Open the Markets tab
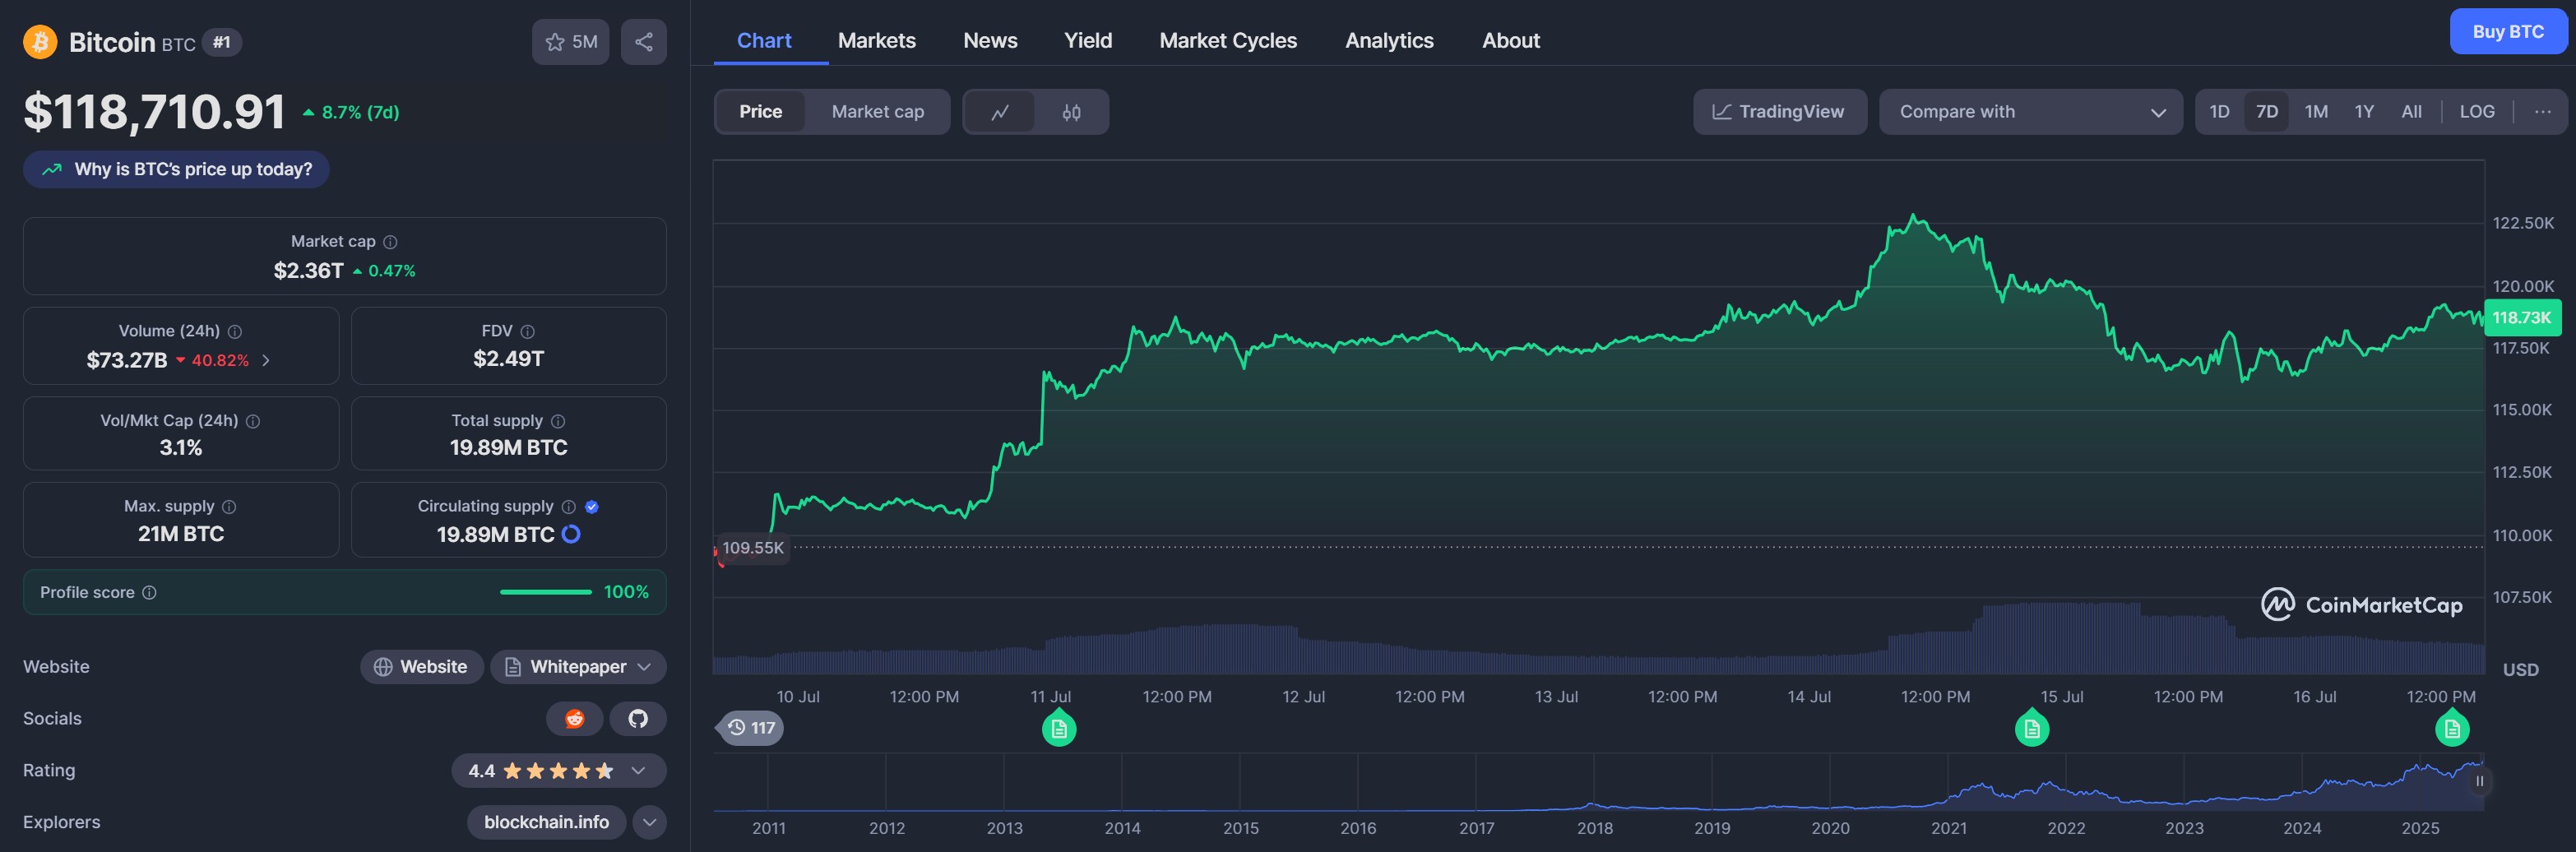Image resolution: width=2576 pixels, height=852 pixels. (876, 41)
